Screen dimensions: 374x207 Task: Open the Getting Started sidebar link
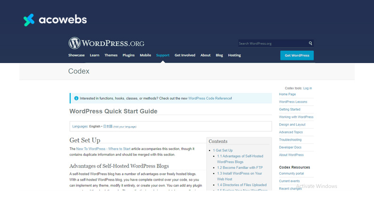[x=290, y=109]
